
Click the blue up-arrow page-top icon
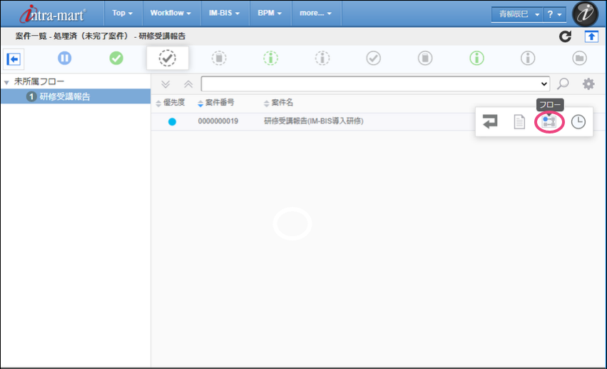point(591,36)
